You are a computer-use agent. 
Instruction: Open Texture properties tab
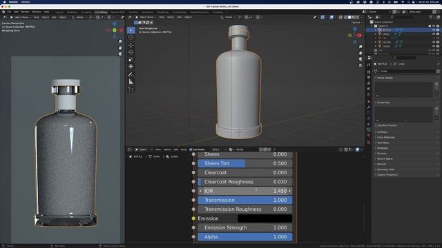(369, 143)
